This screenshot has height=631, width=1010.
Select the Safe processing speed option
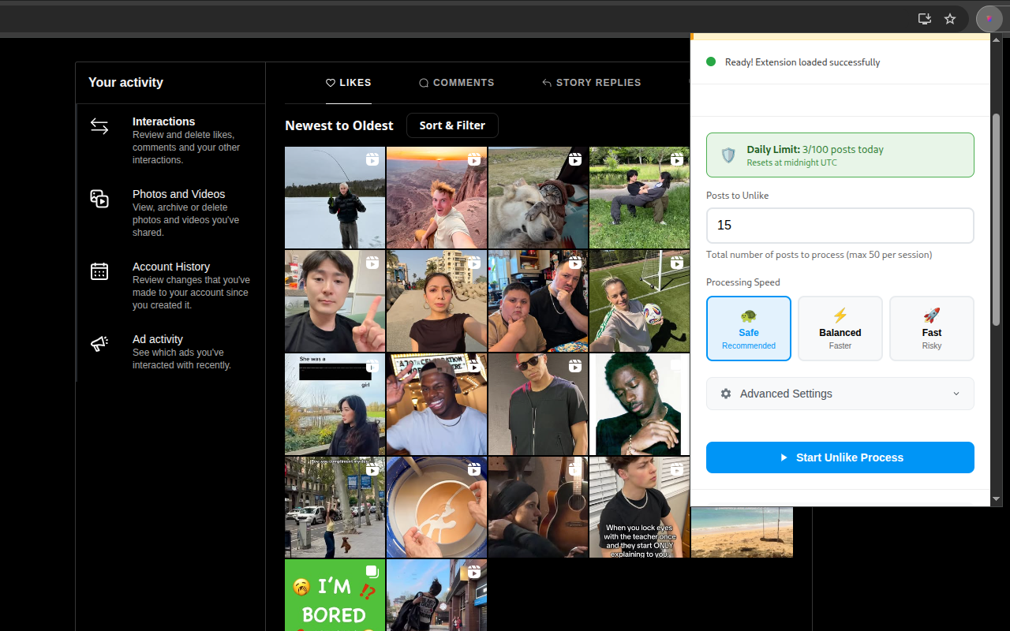click(749, 328)
